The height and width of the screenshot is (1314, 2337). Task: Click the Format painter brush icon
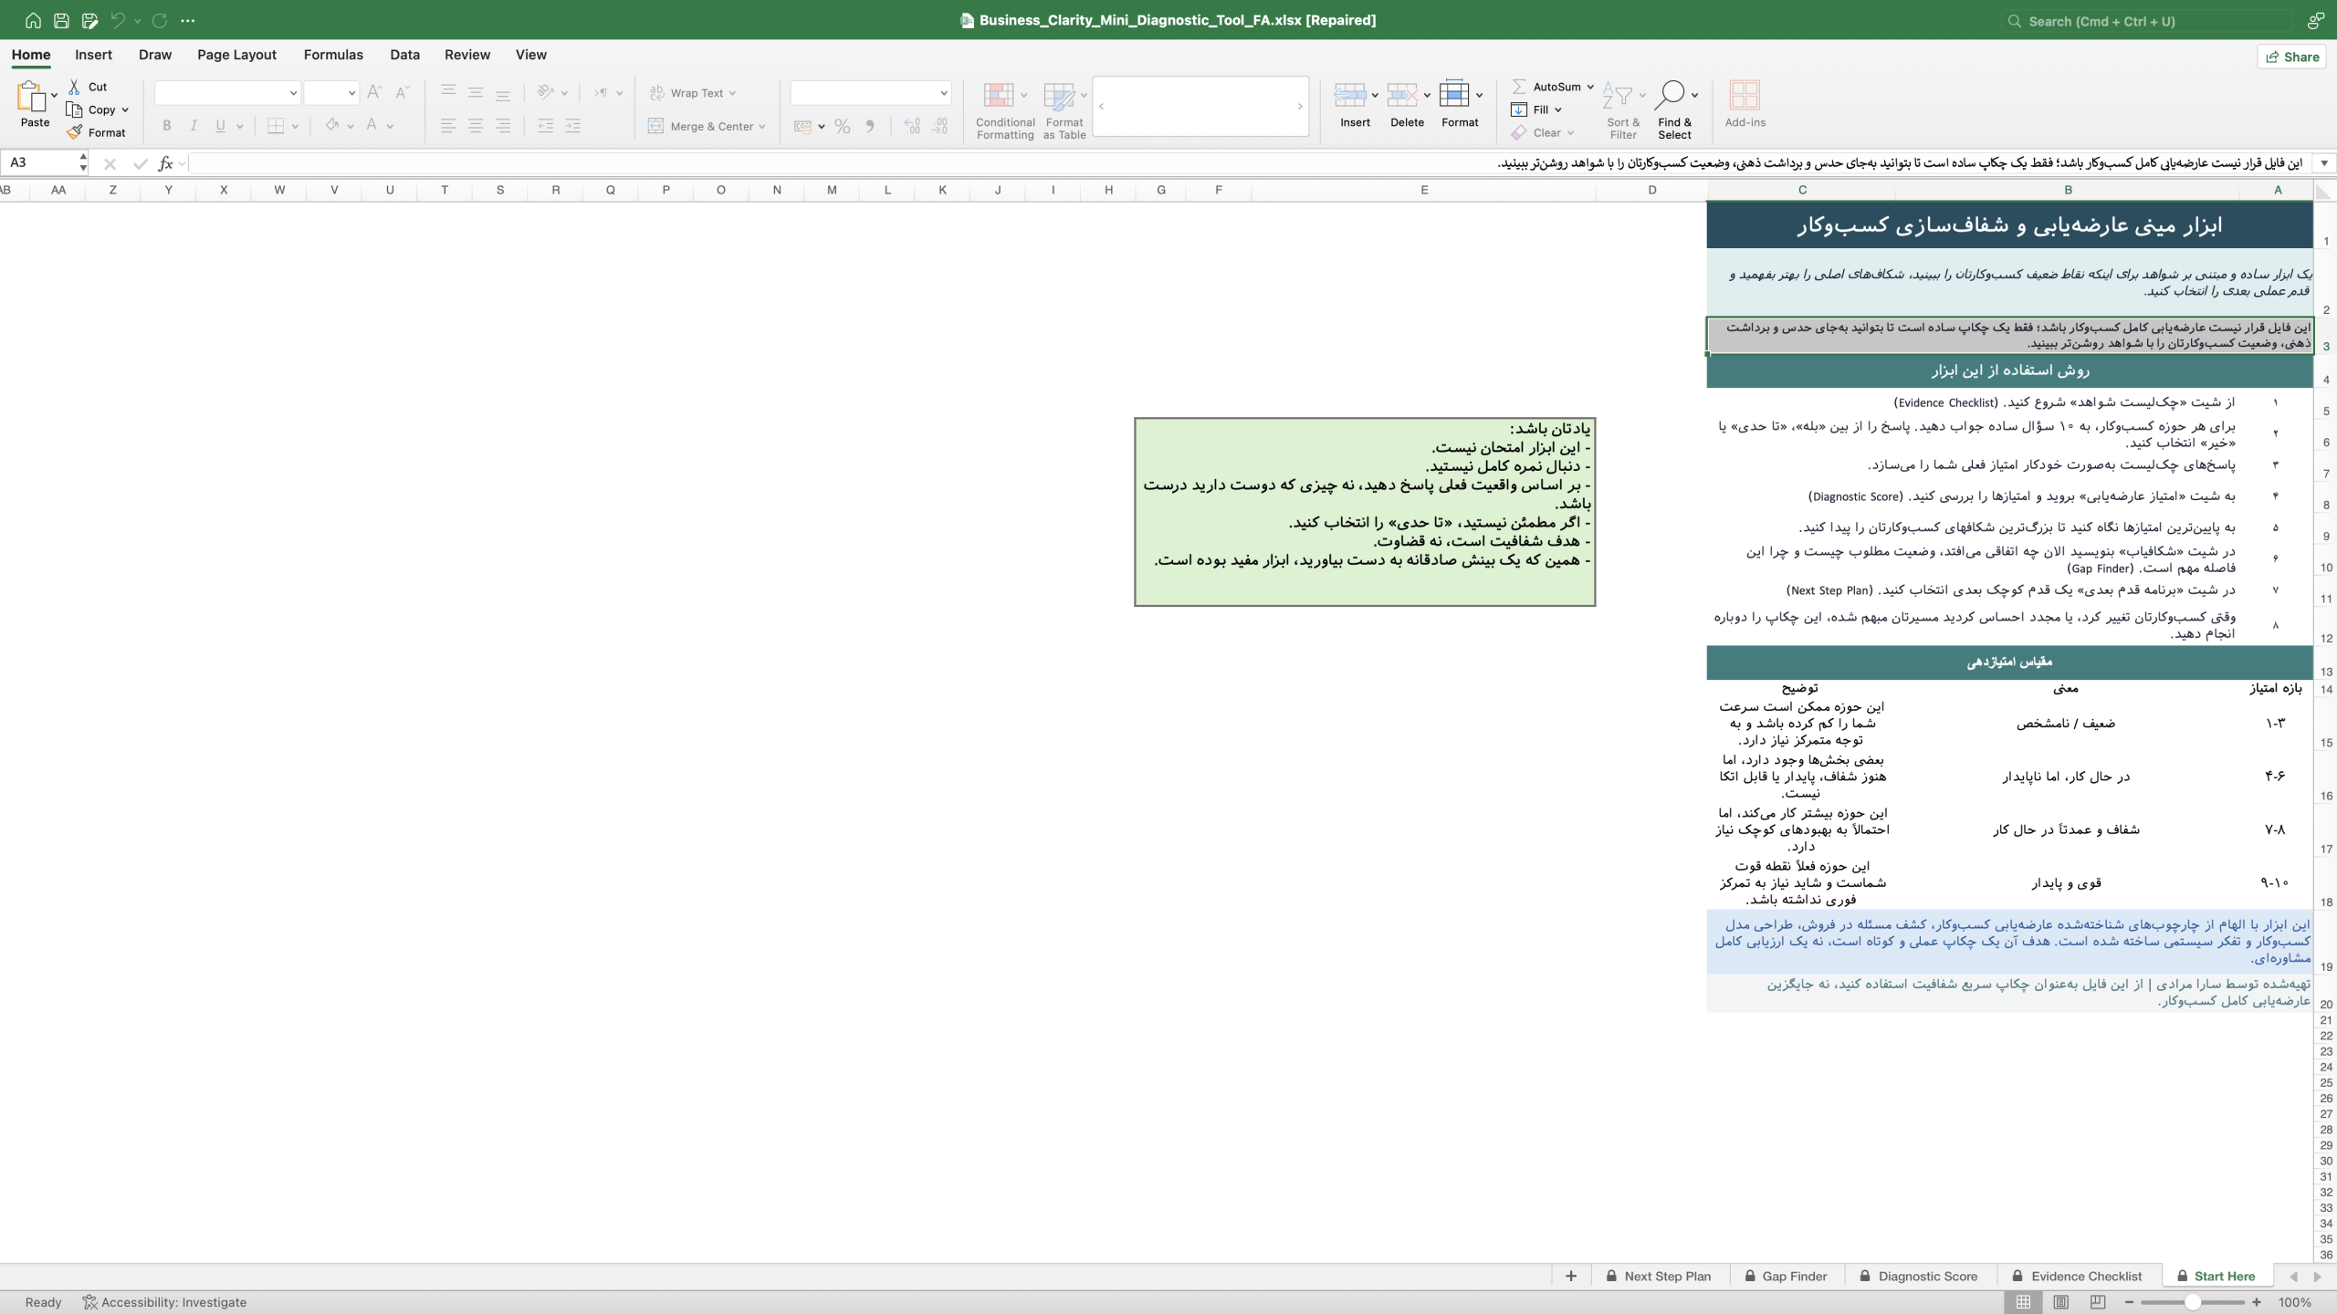pyautogui.click(x=74, y=132)
